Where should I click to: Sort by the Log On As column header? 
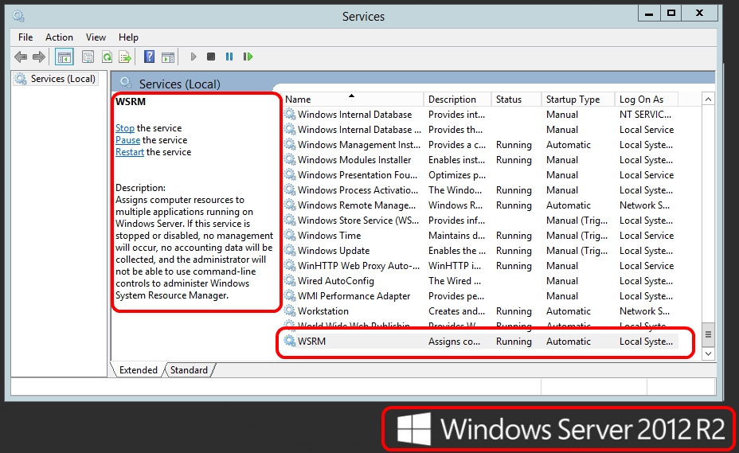click(646, 100)
